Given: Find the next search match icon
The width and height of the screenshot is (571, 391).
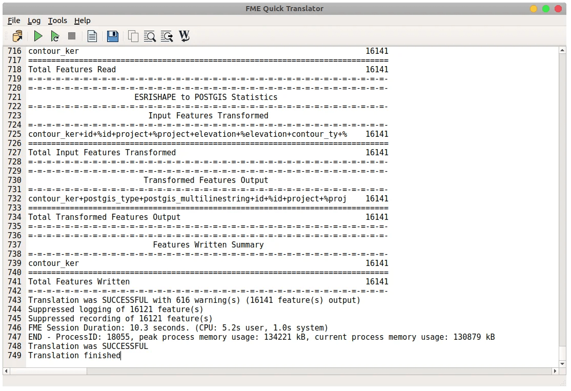Looking at the screenshot, I should coord(167,36).
